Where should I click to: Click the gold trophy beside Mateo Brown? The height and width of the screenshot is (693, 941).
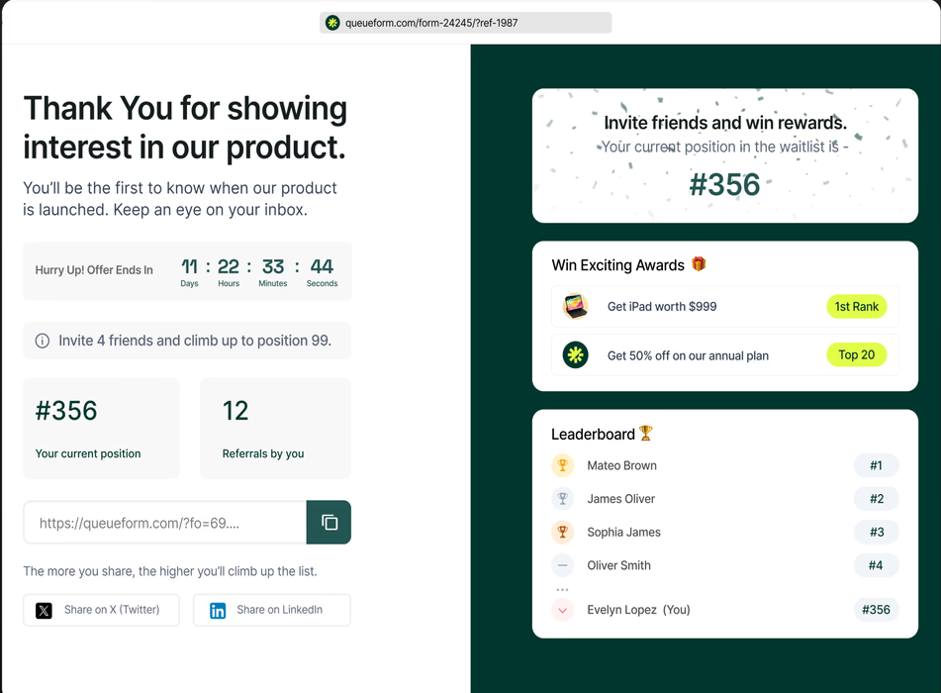pyautogui.click(x=562, y=465)
